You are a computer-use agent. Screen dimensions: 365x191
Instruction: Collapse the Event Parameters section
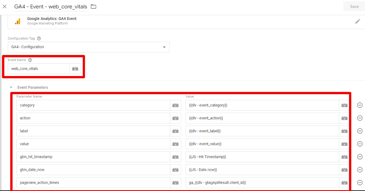point(11,87)
